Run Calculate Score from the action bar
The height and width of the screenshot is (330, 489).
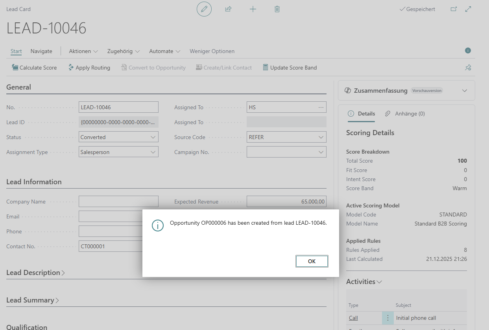click(34, 67)
